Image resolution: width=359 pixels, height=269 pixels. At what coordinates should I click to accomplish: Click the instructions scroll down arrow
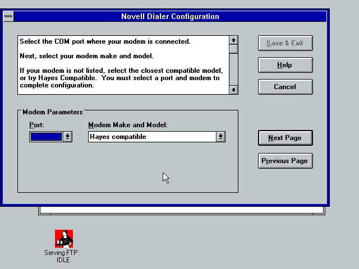click(x=233, y=90)
